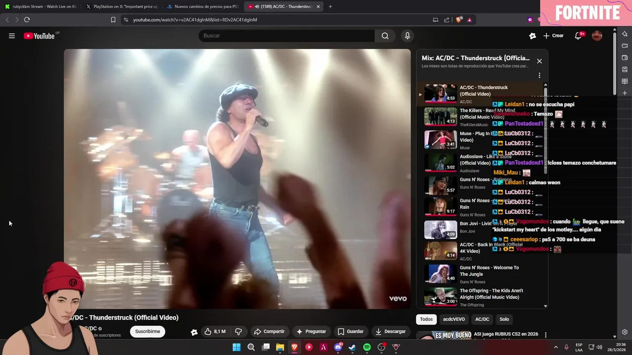The width and height of the screenshot is (632, 355).
Task: Click the page vertical scrollbar
Action: pos(614,64)
